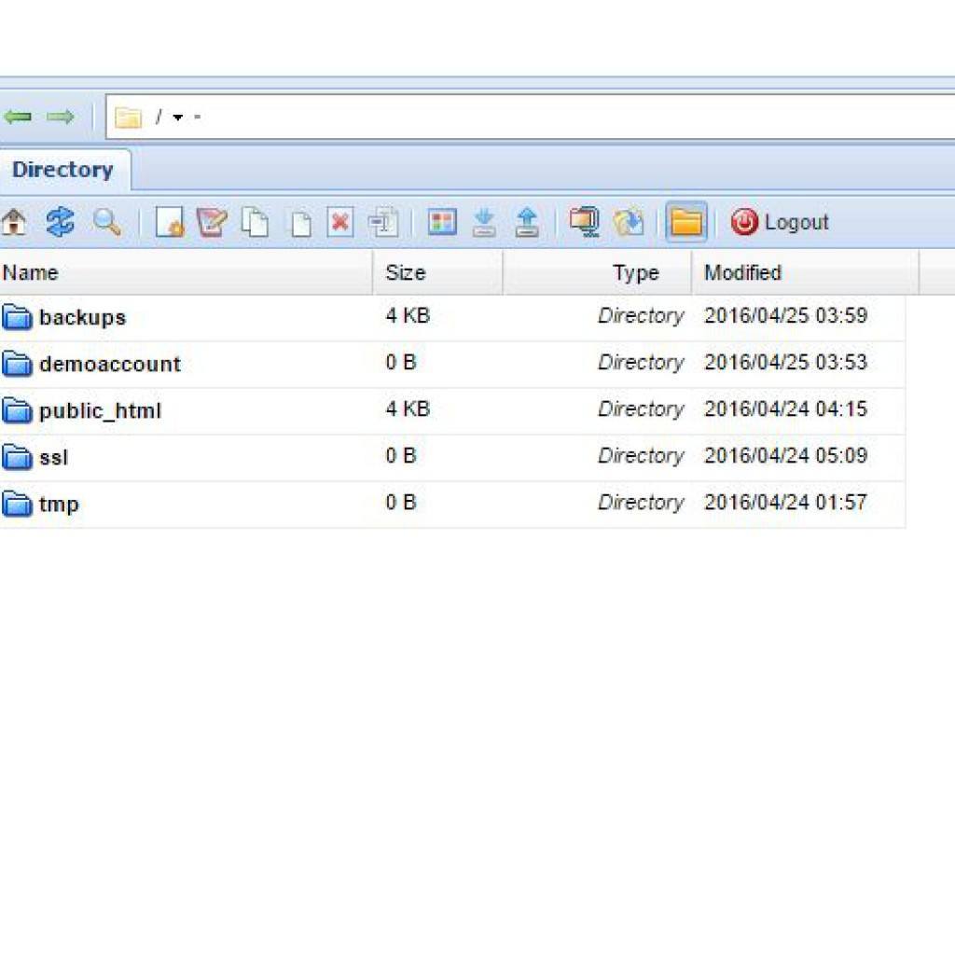The image size is (955, 955).
Task: Open the rename/edit tool
Action: coord(213,222)
